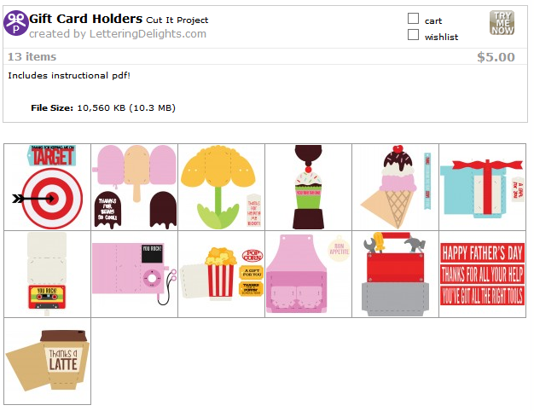Open the yellow flower gift card holder thumbnail

coord(222,187)
